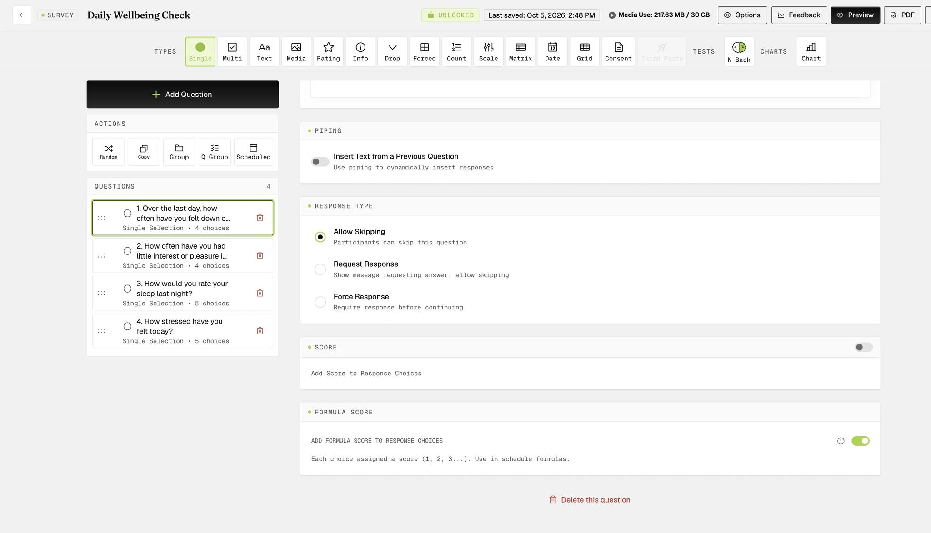Click the back arrow button
Image resolution: width=931 pixels, height=533 pixels.
click(x=22, y=15)
